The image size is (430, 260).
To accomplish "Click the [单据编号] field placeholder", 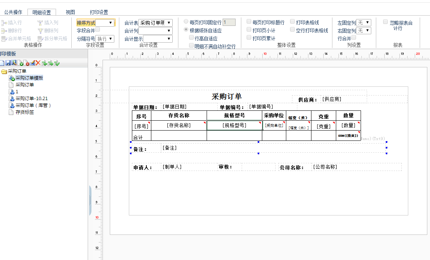I will pos(261,107).
